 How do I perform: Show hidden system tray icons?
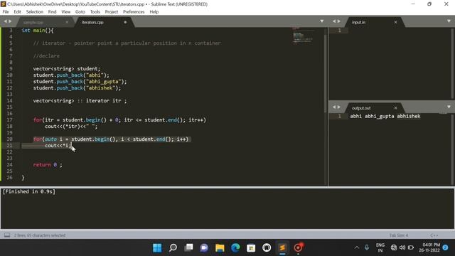(357, 247)
